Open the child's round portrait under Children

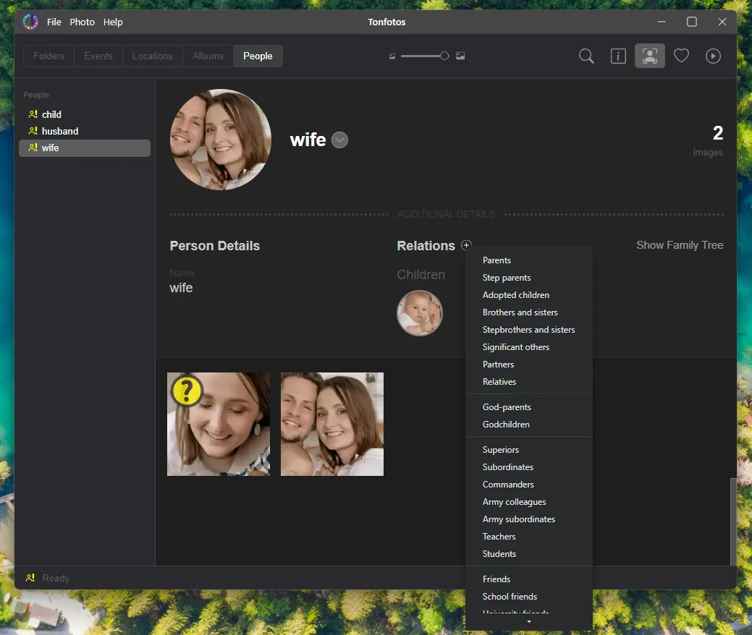point(420,313)
